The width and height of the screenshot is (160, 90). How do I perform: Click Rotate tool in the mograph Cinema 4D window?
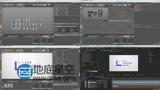(13, 5)
